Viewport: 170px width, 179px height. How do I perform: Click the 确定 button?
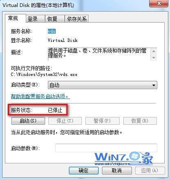pyautogui.click(x=84, y=170)
